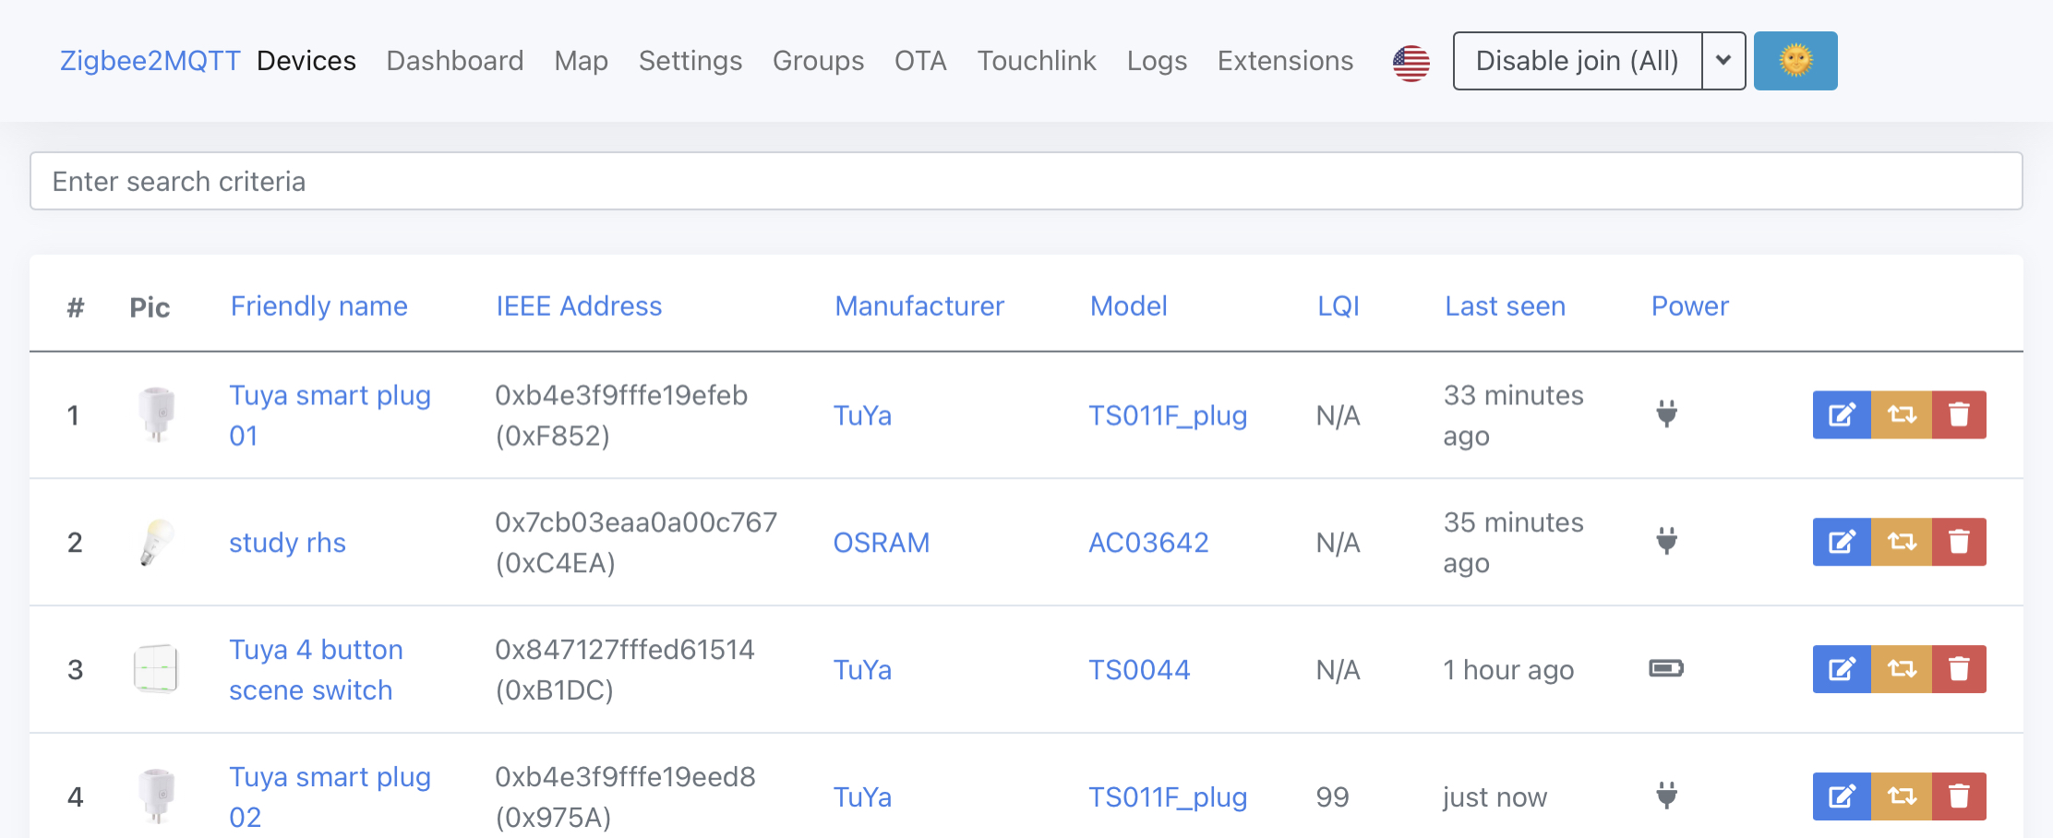Delete the study rhs device

[x=1959, y=542]
